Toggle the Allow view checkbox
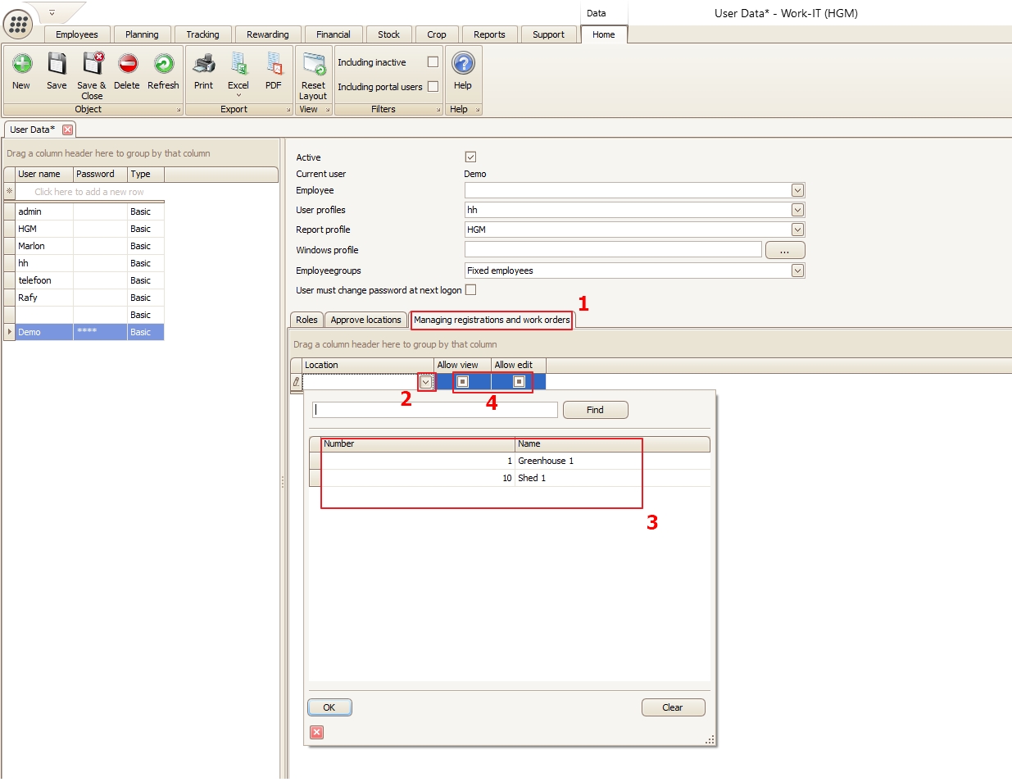The image size is (1012, 782). (462, 381)
